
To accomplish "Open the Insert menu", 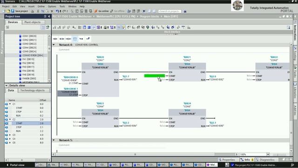I will pos(31,6).
